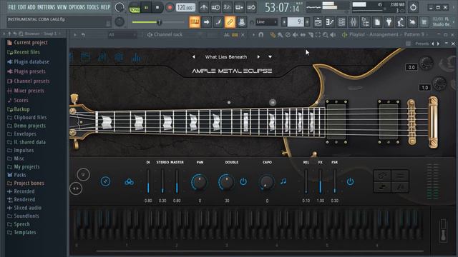Open preset list triangle after What Lies Beneath
The image size is (458, 257).
(x=271, y=57)
